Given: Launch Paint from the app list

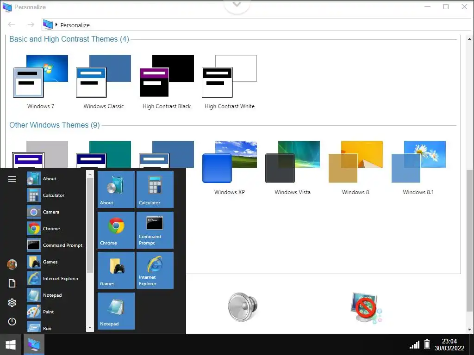Looking at the screenshot, I should click(x=56, y=312).
